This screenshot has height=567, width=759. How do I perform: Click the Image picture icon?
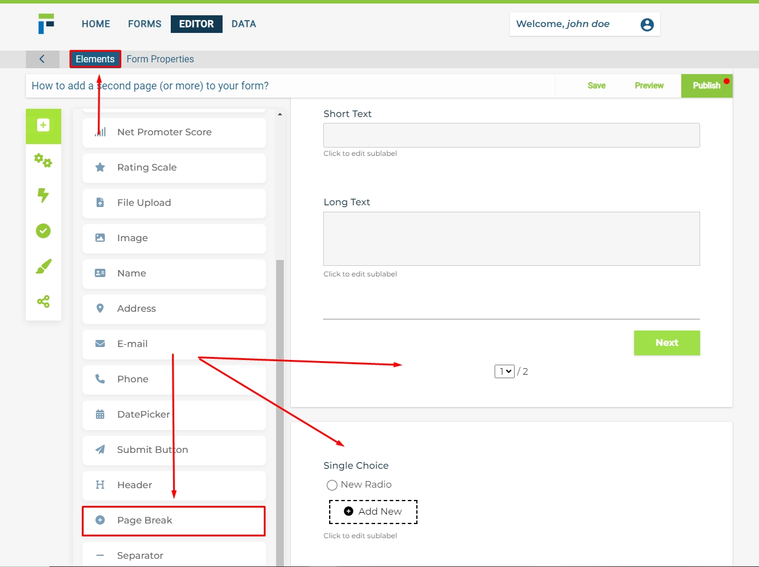tap(100, 238)
